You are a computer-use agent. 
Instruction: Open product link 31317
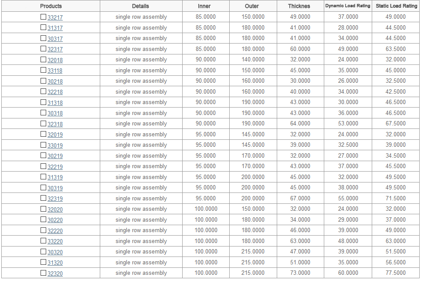coord(55,28)
